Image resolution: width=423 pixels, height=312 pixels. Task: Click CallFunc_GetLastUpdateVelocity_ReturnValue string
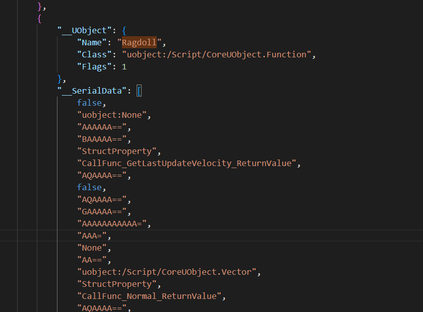[x=186, y=163]
